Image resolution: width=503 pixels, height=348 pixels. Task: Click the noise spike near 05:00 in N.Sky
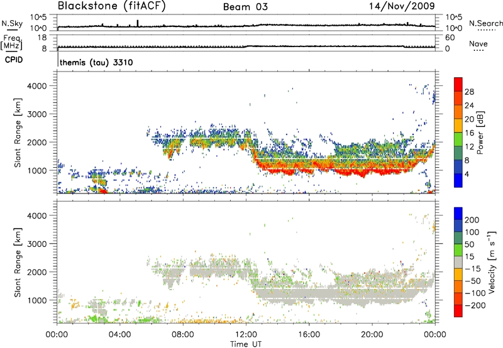click(138, 23)
